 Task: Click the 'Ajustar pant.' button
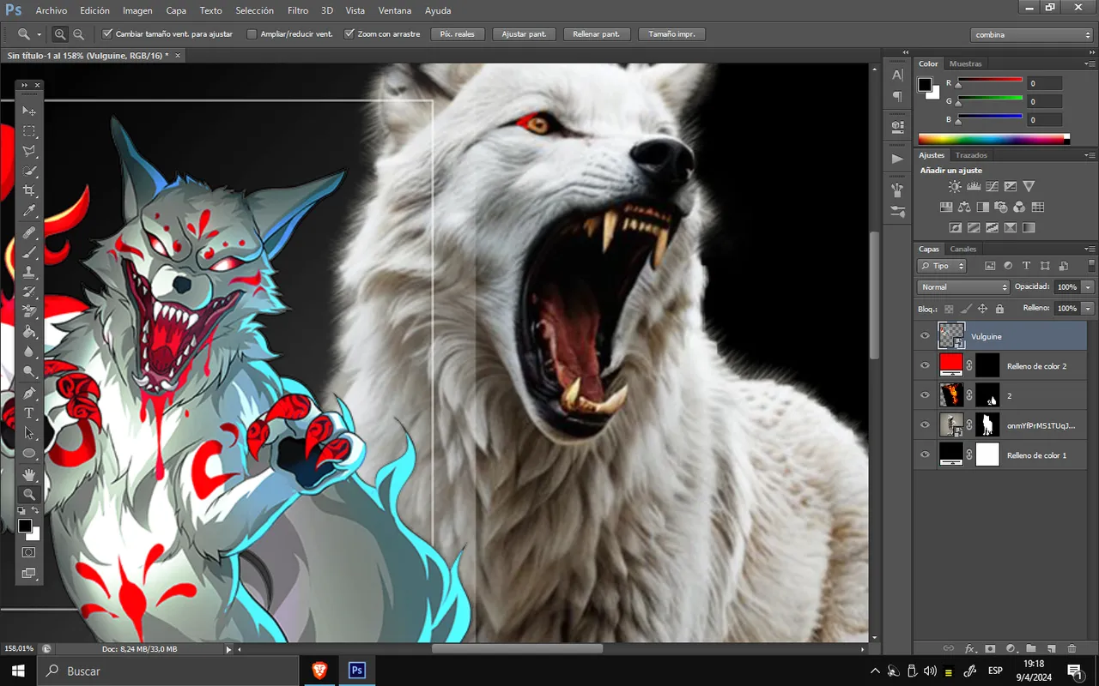coord(524,34)
